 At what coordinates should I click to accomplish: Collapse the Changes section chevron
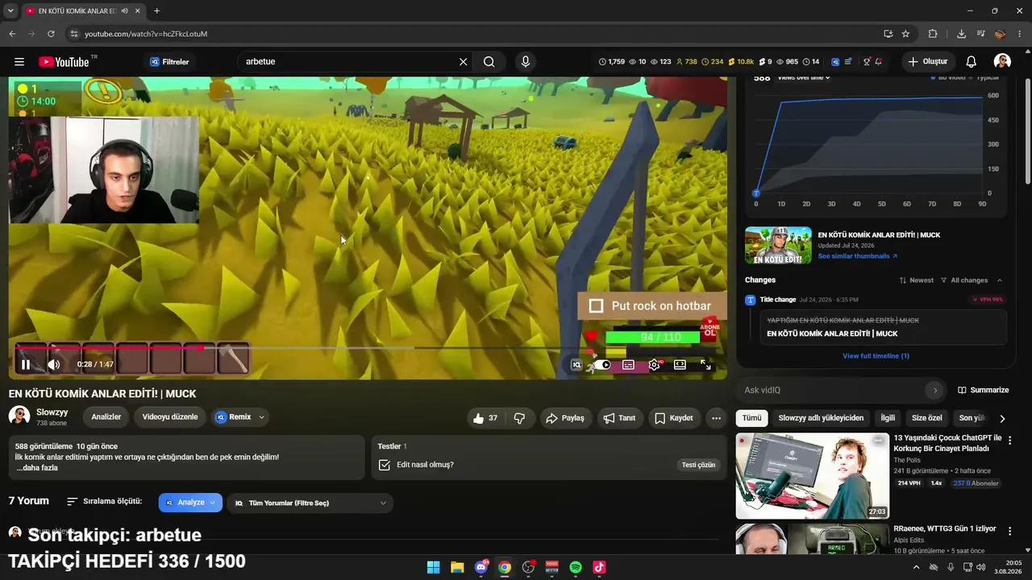(1000, 280)
